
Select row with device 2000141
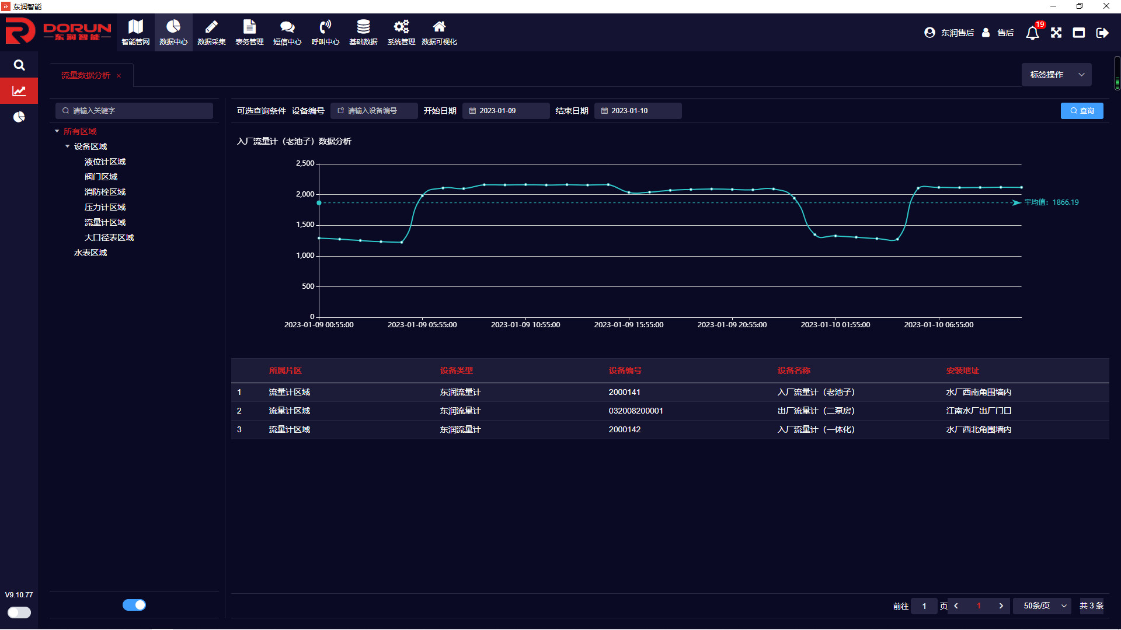[x=670, y=392]
